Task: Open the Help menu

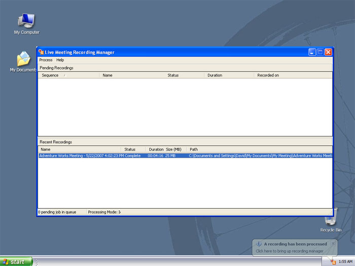Action: point(60,60)
